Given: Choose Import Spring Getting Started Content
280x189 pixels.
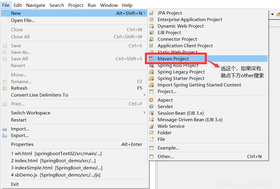Looking at the screenshot, I should (208, 85).
